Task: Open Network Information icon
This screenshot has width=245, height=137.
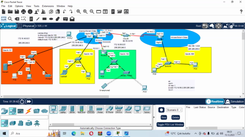Action: tap(30, 12)
